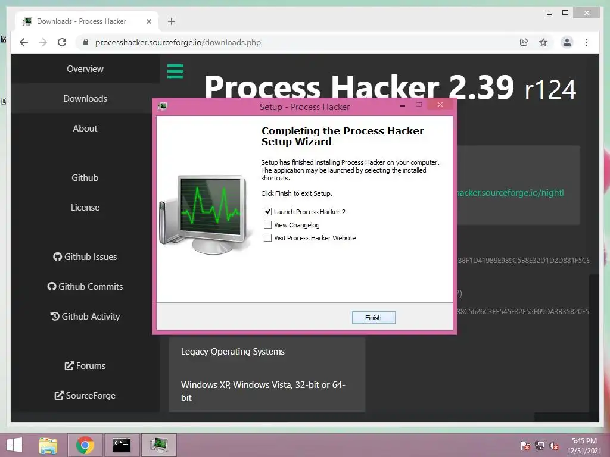Tick Visit Process Hacker Website checkbox
Image resolution: width=610 pixels, height=457 pixels.
coord(267,238)
